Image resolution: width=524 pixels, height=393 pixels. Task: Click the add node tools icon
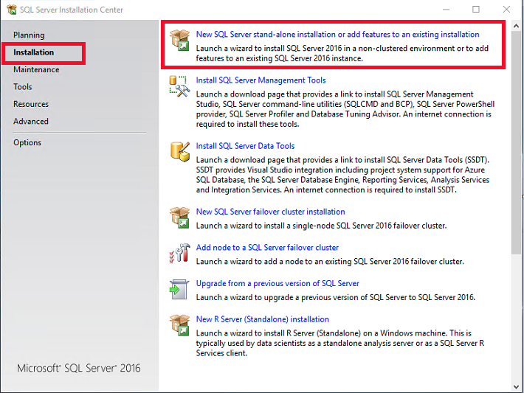[x=179, y=254]
